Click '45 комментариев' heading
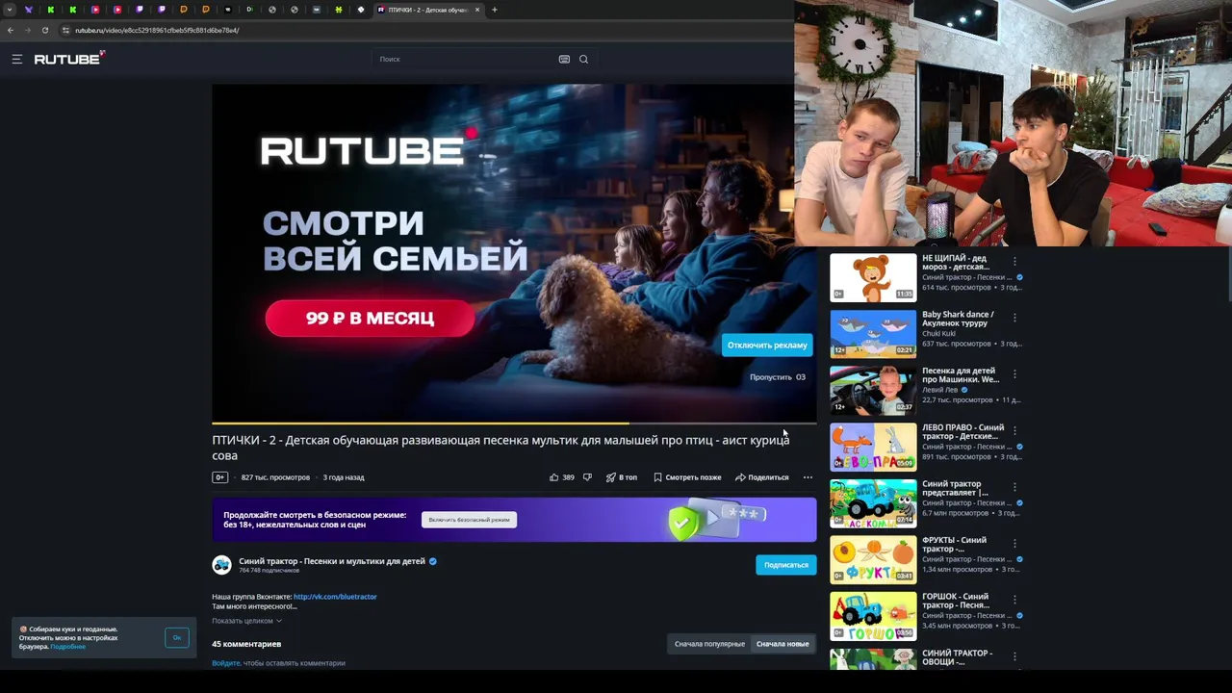 click(246, 644)
